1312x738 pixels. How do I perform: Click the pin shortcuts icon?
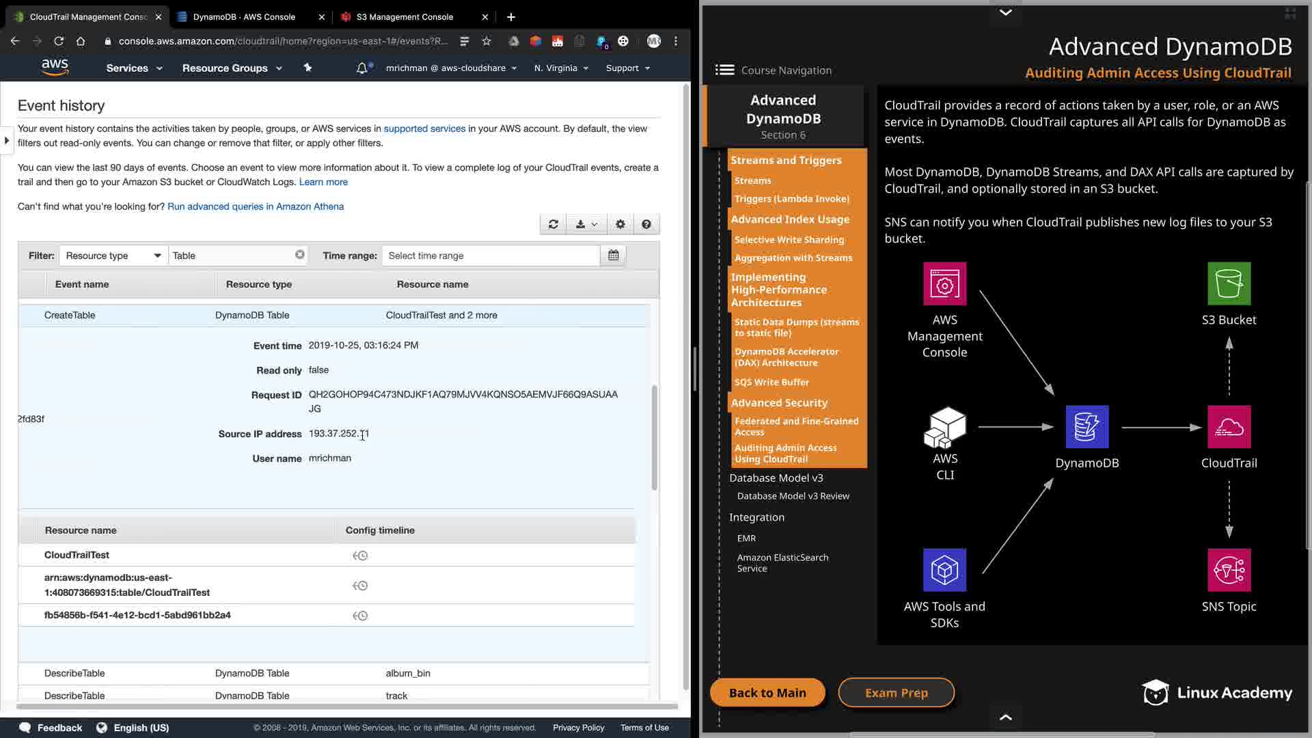[307, 68]
